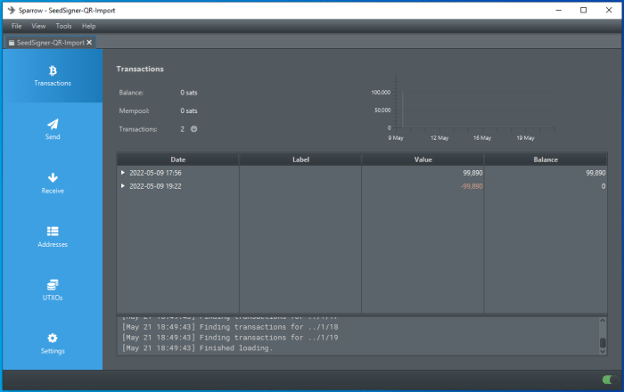The image size is (624, 392).
Task: Expand the 2022-05-09 17:56 transaction row
Action: coord(123,173)
